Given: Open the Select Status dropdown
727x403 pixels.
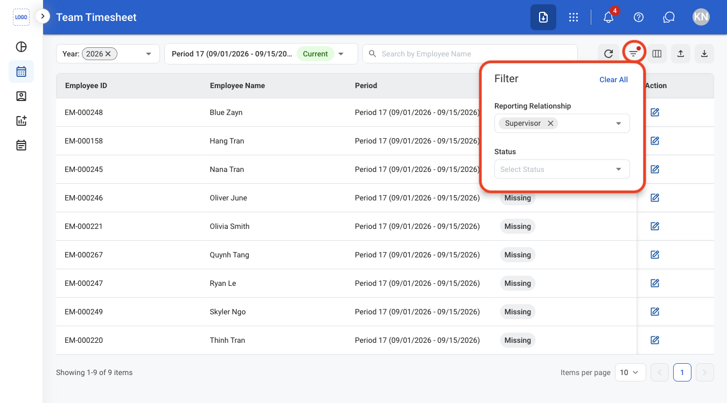Looking at the screenshot, I should click(562, 169).
